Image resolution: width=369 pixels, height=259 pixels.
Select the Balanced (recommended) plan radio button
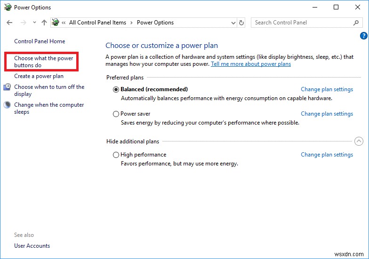[x=116, y=89]
